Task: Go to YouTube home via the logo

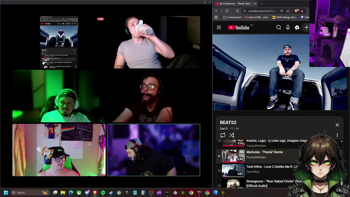Action: (x=238, y=27)
